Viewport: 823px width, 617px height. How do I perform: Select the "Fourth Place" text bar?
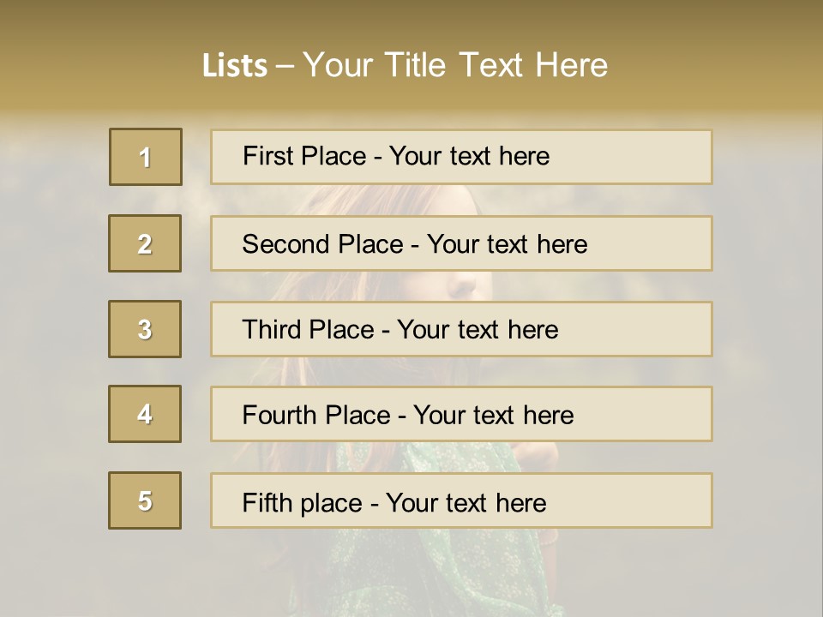tap(461, 415)
